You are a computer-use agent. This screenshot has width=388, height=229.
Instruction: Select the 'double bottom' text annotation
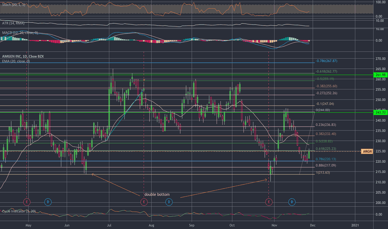click(157, 194)
